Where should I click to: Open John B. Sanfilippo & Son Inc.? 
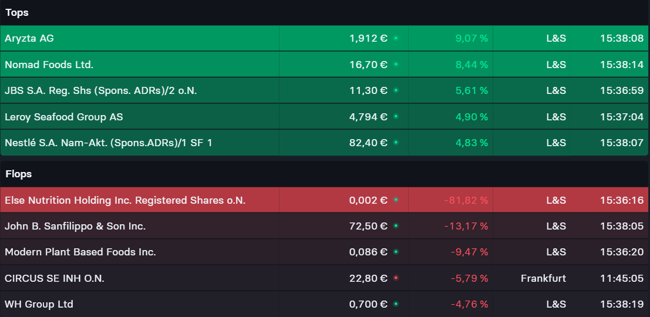[75, 226]
